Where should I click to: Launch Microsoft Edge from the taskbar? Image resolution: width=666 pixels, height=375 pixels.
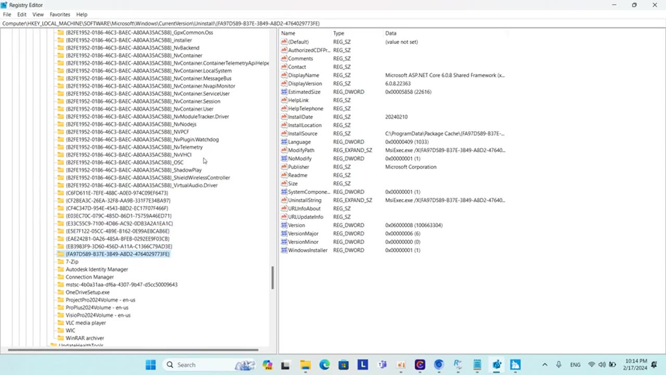(325, 365)
